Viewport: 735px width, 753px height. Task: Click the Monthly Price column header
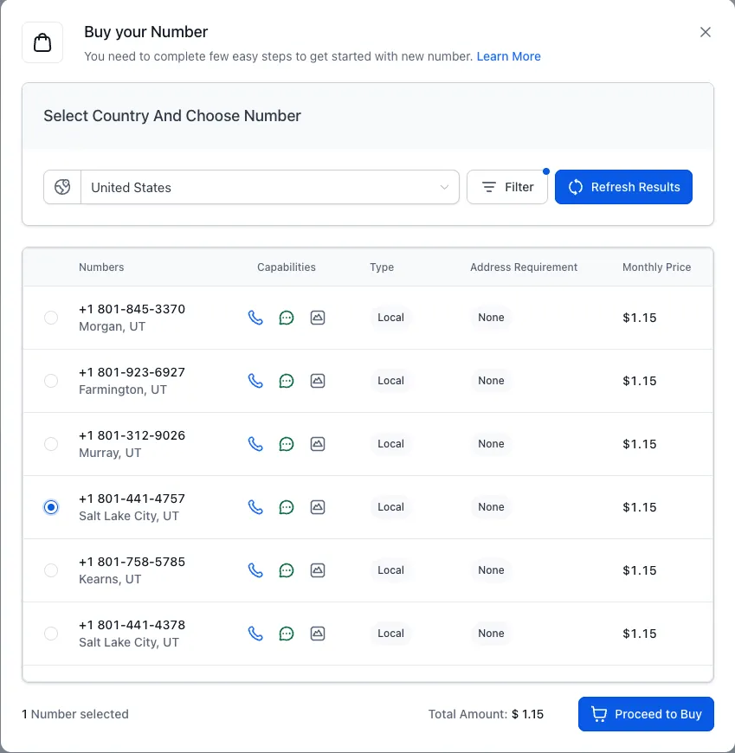pos(656,267)
